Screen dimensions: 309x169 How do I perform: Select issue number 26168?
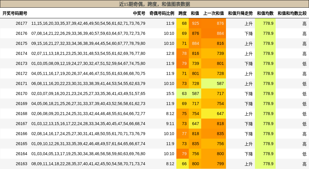(x=22, y=114)
